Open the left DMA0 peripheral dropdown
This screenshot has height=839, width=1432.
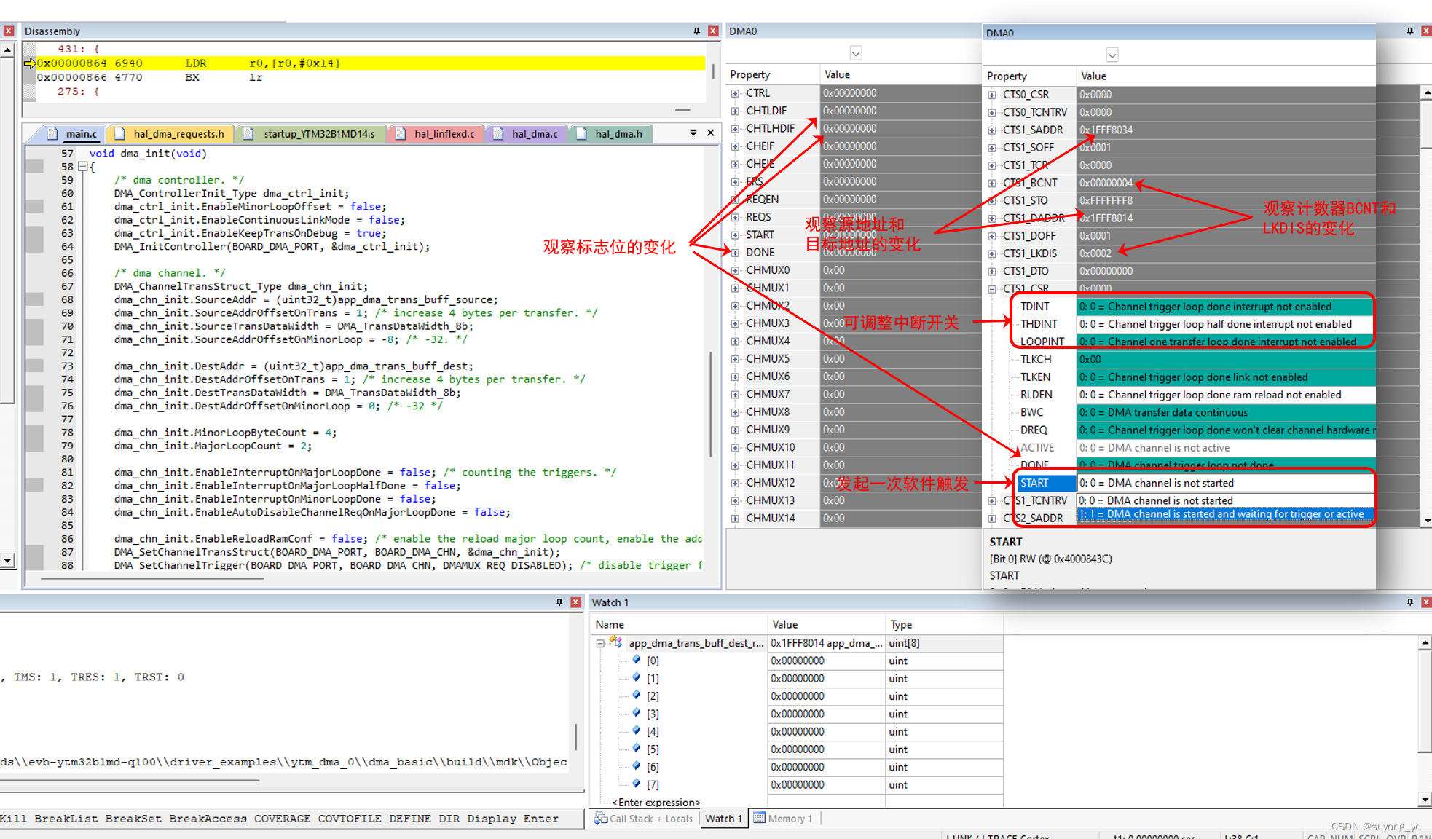[x=856, y=53]
